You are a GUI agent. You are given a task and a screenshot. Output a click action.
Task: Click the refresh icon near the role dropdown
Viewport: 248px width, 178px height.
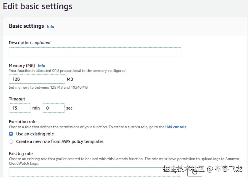[x=195, y=173]
